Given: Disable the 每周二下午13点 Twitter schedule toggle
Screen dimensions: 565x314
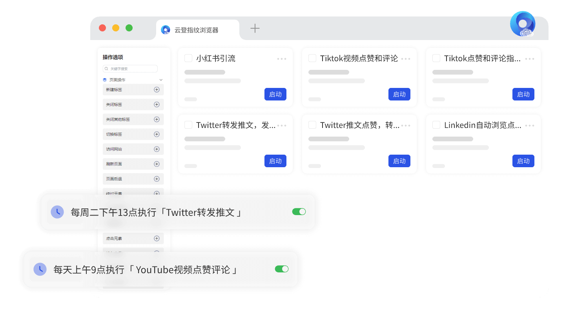Looking at the screenshot, I should click(299, 212).
